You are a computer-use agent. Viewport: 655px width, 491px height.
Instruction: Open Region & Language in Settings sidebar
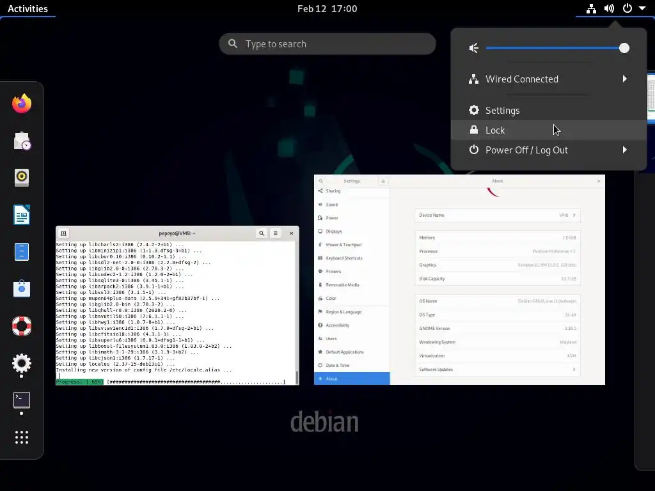352,312
